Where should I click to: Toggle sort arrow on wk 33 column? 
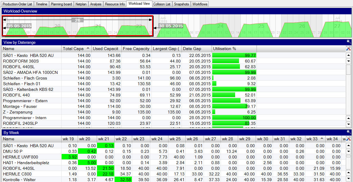tap(322, 139)
